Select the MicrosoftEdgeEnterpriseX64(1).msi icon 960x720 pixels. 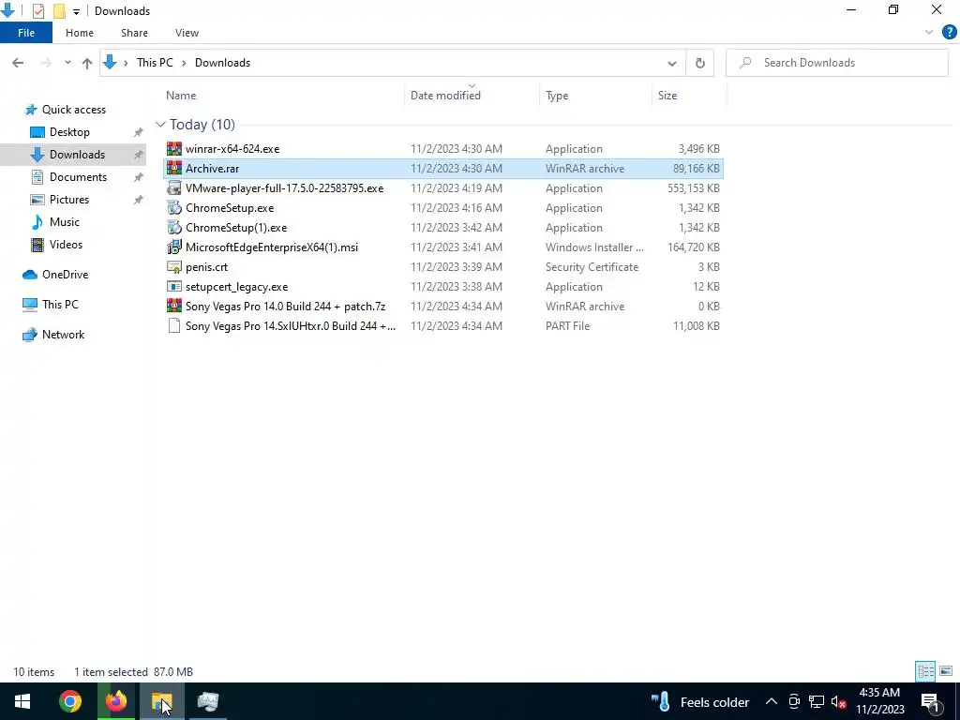click(174, 247)
